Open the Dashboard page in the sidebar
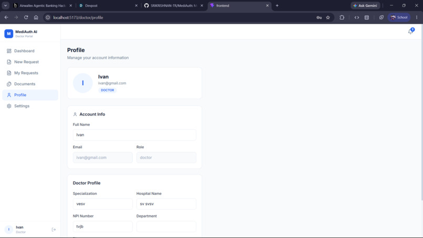 click(x=30, y=51)
